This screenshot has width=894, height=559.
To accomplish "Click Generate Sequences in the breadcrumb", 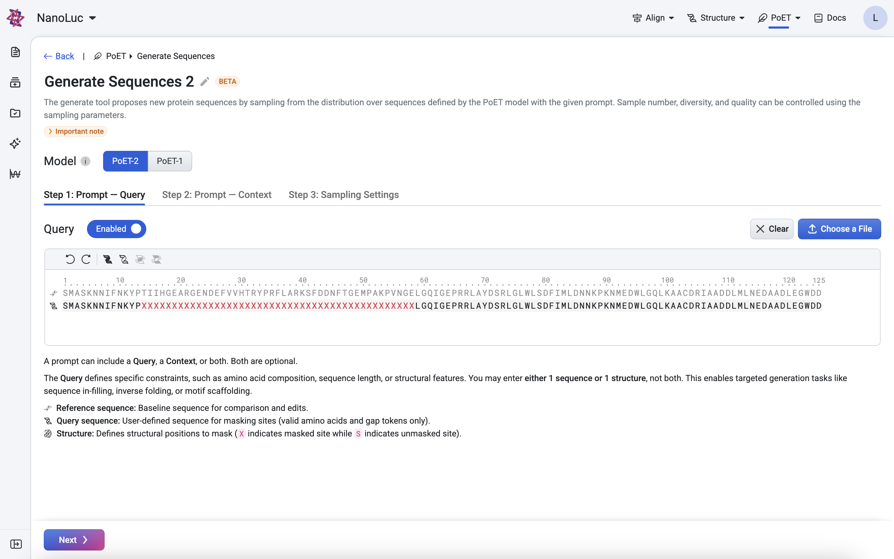I will pyautogui.click(x=175, y=56).
